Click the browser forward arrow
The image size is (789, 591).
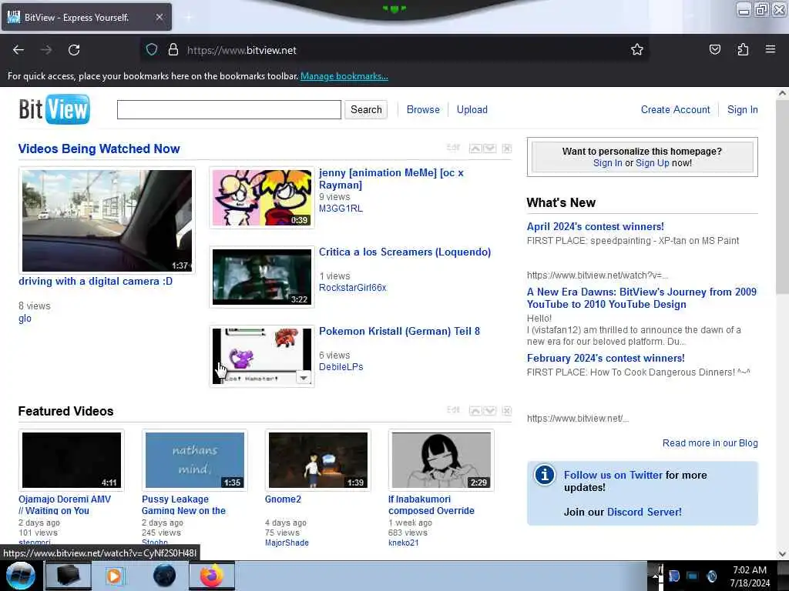coord(46,50)
